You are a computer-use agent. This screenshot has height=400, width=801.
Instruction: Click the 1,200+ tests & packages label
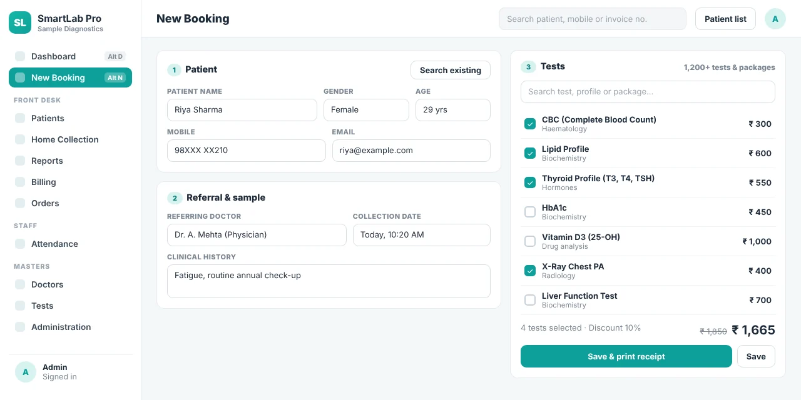tap(730, 67)
